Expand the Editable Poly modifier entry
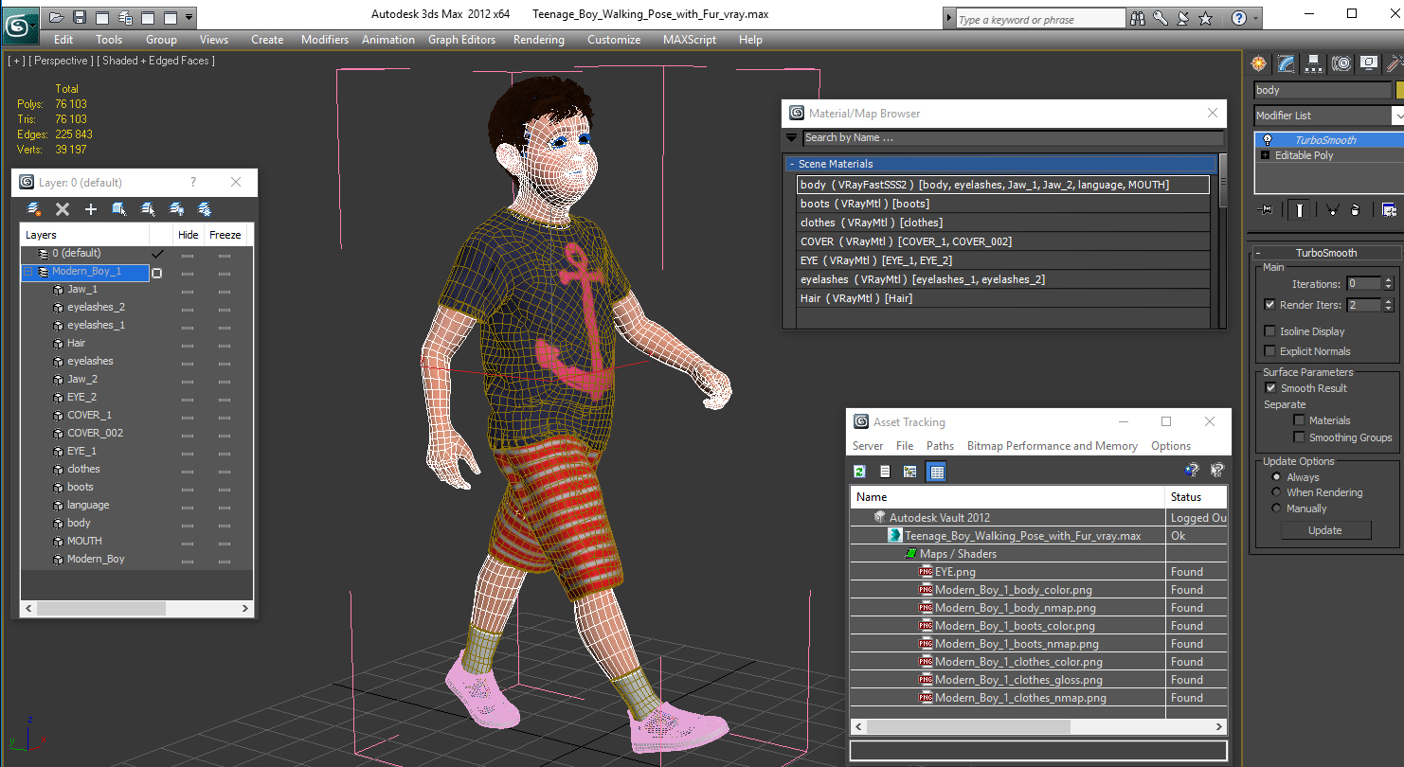Screen dimensions: 1404x767 1267,155
